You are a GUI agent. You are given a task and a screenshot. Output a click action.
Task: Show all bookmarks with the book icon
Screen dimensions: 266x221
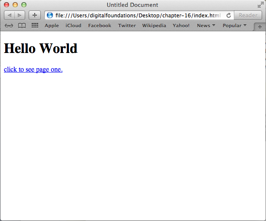[x=22, y=26]
